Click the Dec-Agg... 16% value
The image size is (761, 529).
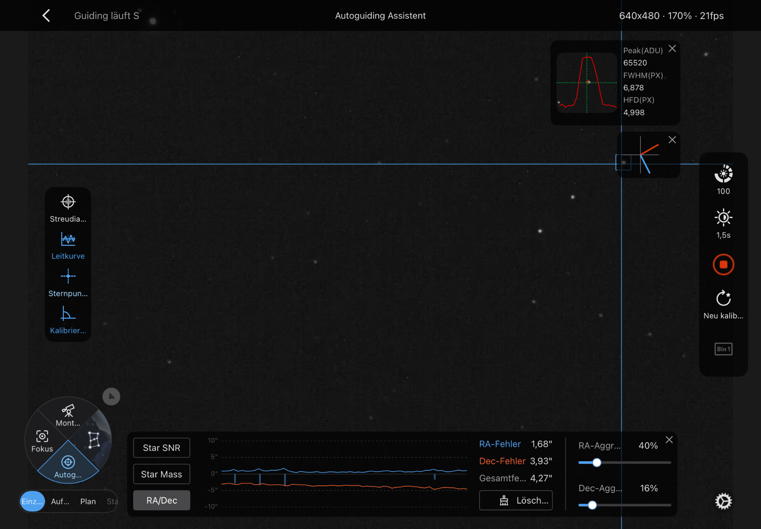pos(649,488)
